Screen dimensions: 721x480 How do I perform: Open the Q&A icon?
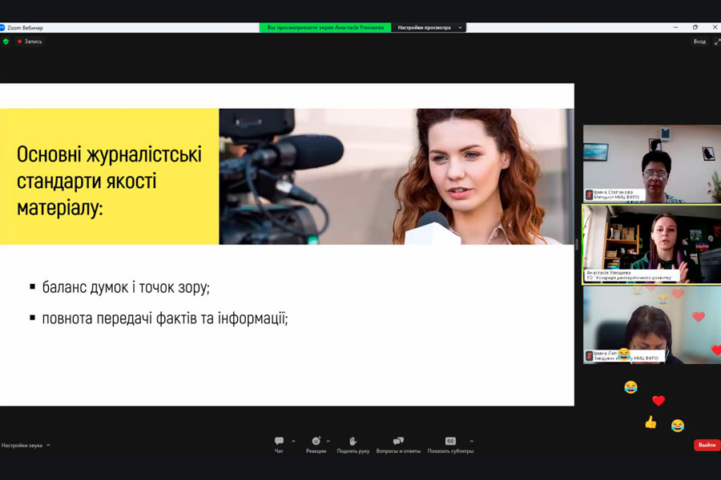pos(398,441)
